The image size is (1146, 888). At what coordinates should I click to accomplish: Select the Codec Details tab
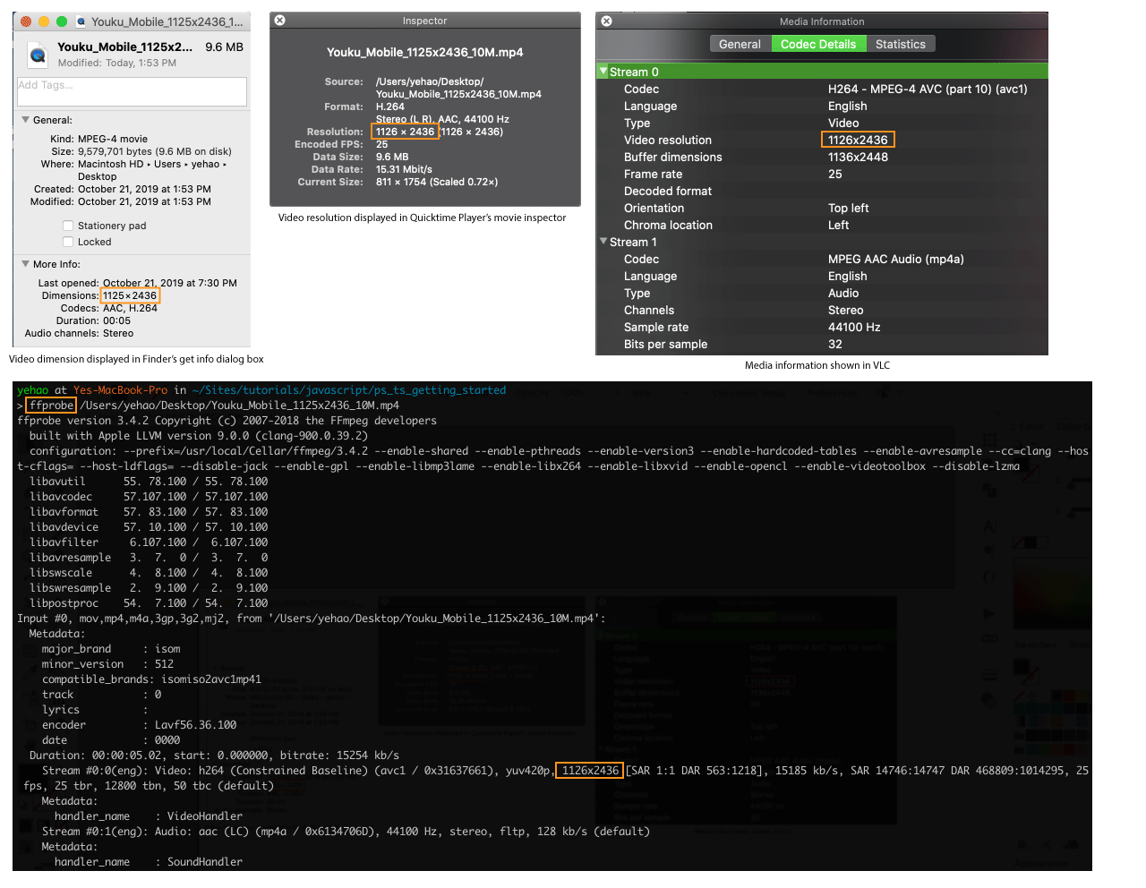[817, 44]
